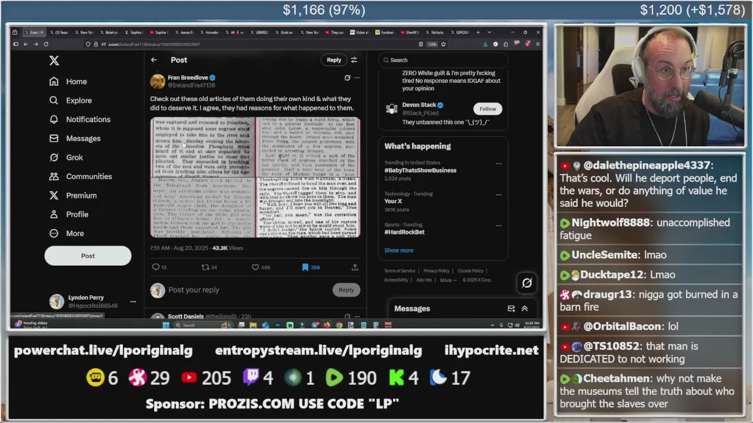Click the Search box on X
Viewport: 753px width, 423px height.
(x=444, y=60)
